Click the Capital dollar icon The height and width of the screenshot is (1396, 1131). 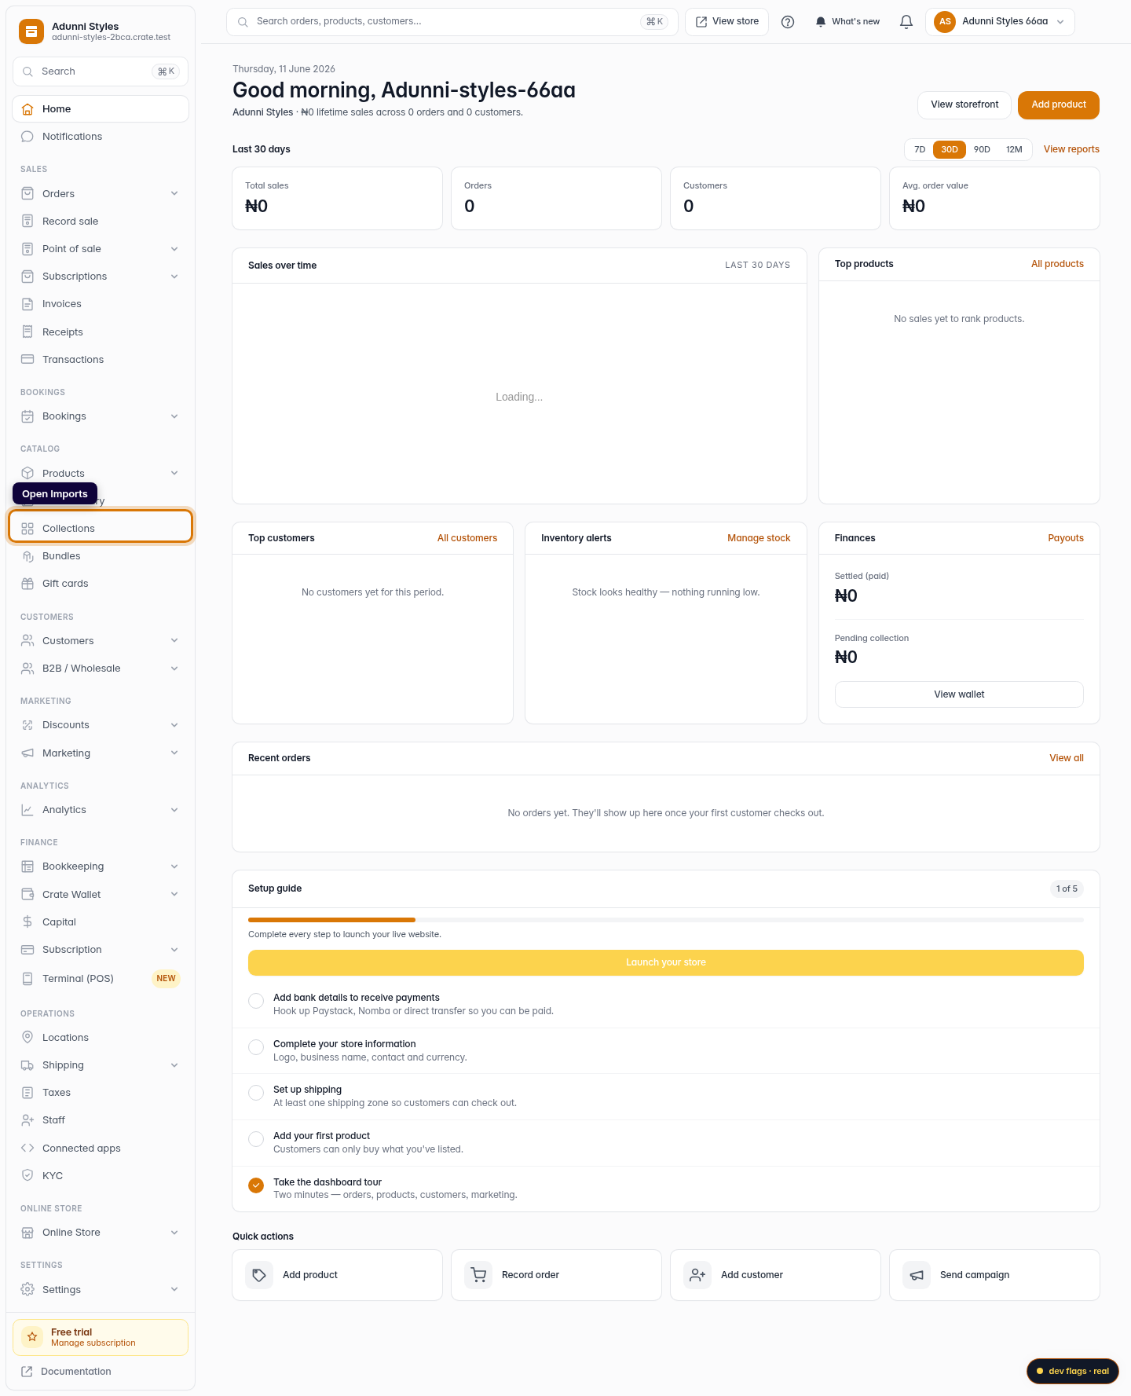[27, 922]
